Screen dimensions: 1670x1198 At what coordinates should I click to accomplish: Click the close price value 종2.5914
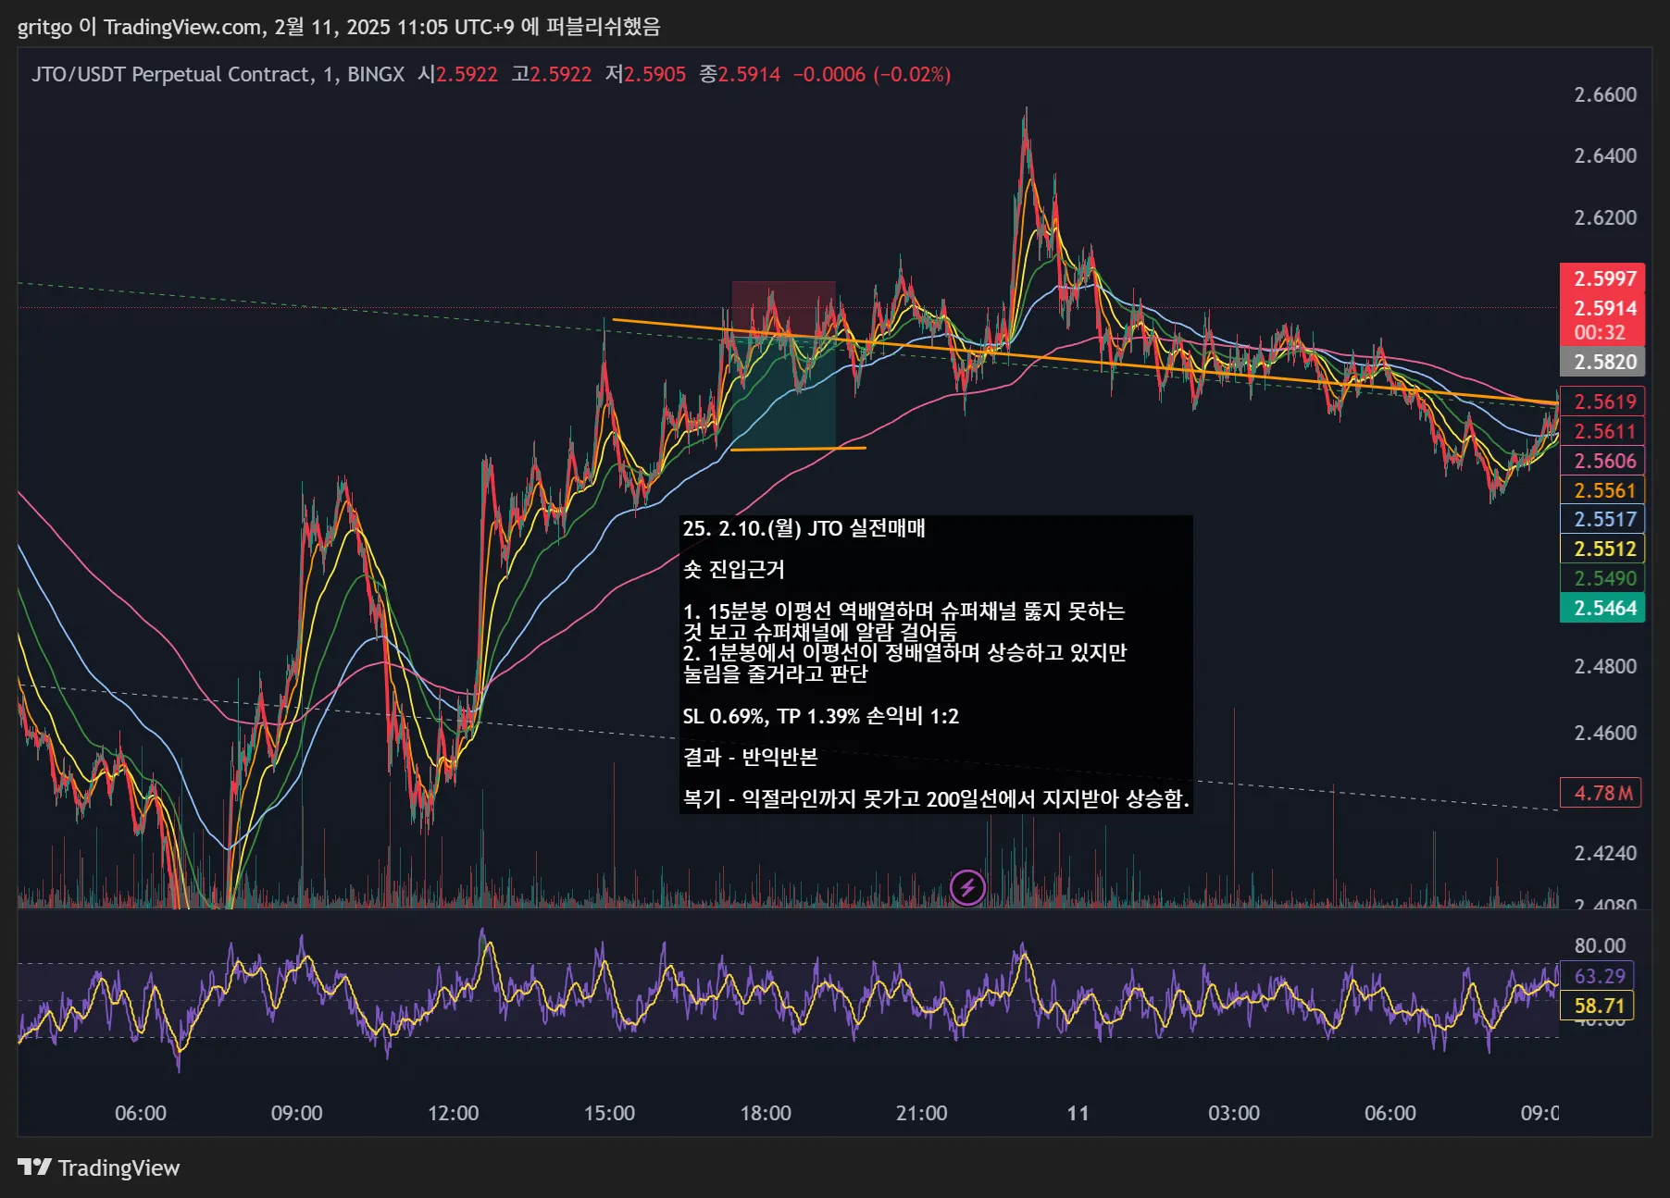click(740, 74)
